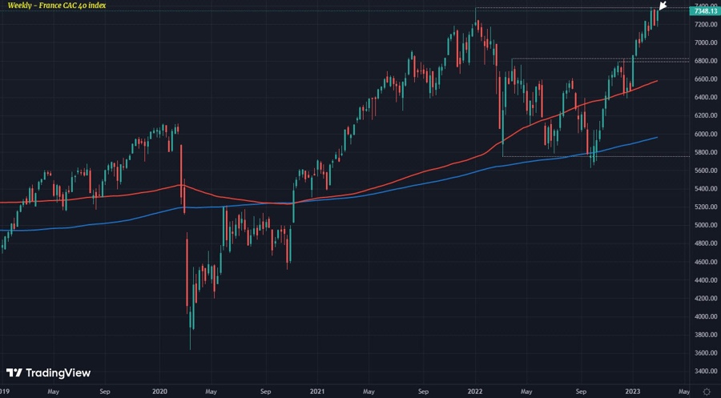Click the 5600.00 price axis label
The height and width of the screenshot is (398, 721).
coord(707,171)
